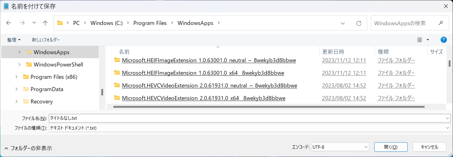This screenshot has width=453, height=157.
Task: Close the 名前を付けて保存 dialog
Action: coord(446,6)
